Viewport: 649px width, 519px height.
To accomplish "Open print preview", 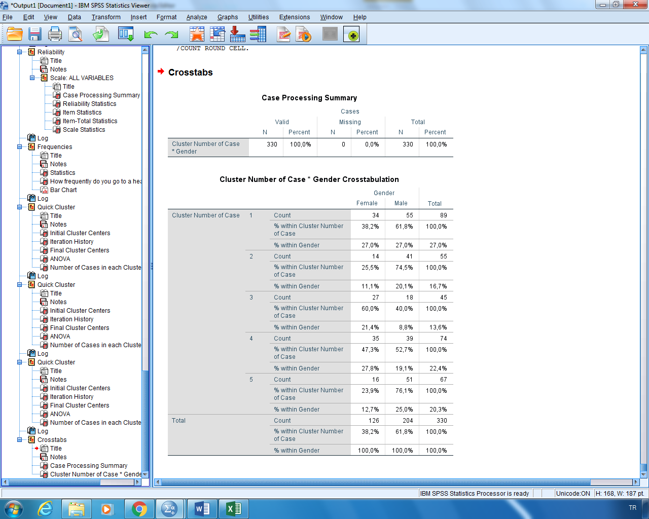I will pos(75,34).
